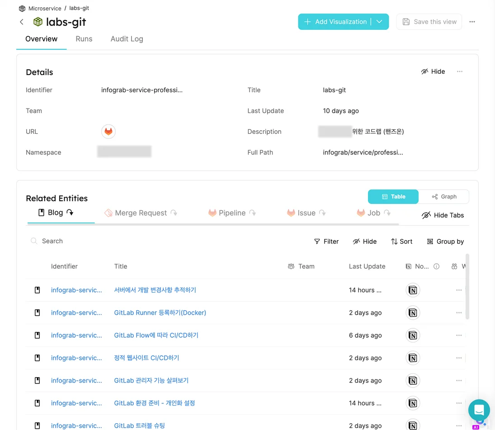Click the GitLab URL icon in Details
Screen dimensions: 495x430
pos(108,132)
